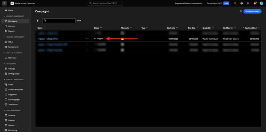
Task: Open the Name column dropdown
Action: tap(44, 28)
